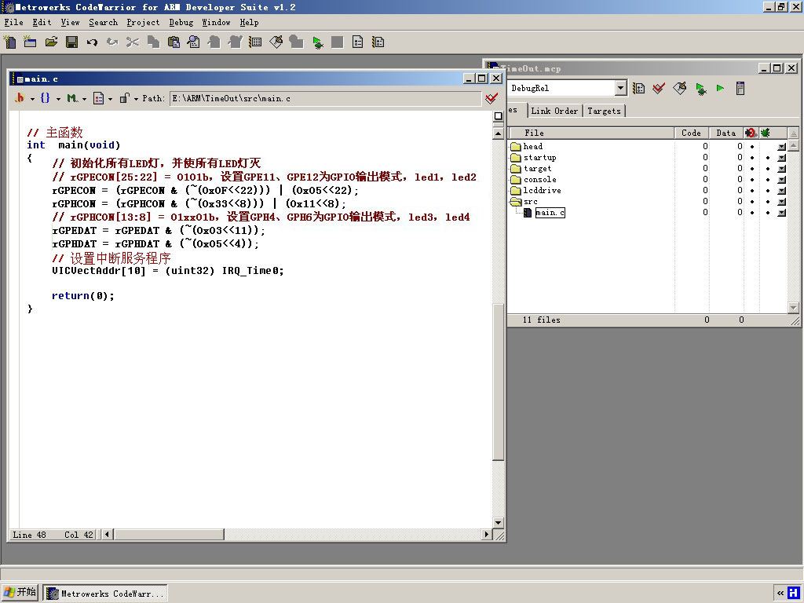Click the Make hammer icon in main toolbar
The height and width of the screenshot is (603, 804).
point(276,42)
